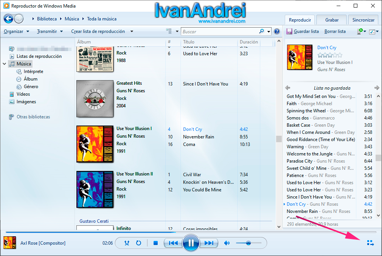Viewport: 382px width, 256px height.
Task: Click the search magnifier icon
Action: coord(261,31)
